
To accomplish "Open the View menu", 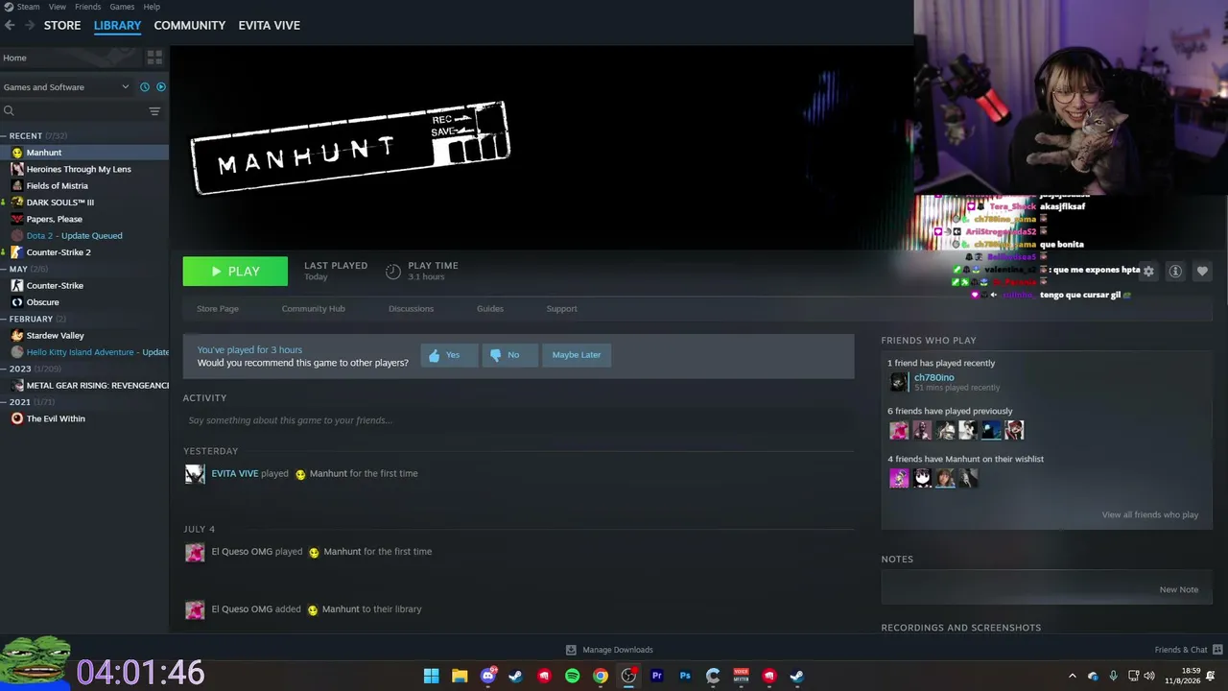I will (58, 7).
